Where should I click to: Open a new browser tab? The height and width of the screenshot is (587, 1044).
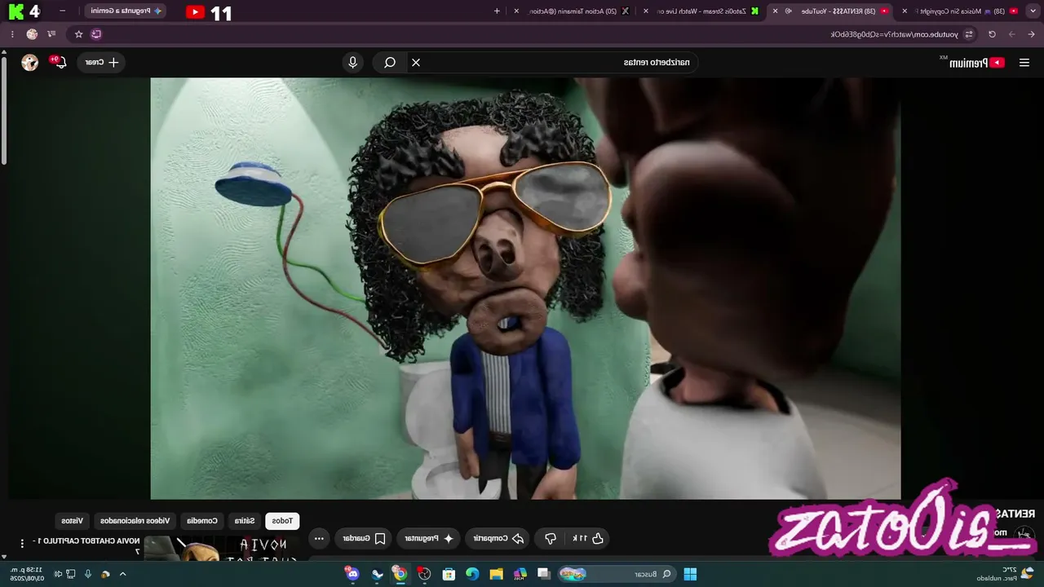[498, 11]
